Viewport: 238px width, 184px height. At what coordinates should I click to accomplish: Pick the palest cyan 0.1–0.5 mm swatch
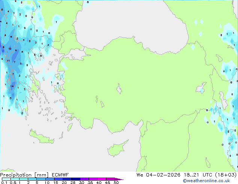[x=6, y=179]
